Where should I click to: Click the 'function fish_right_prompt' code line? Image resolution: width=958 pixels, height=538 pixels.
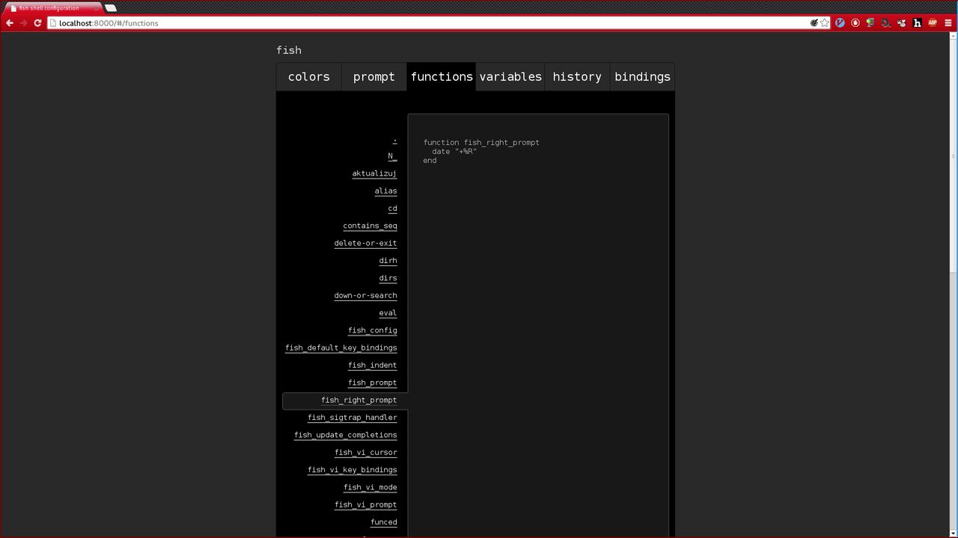(481, 143)
